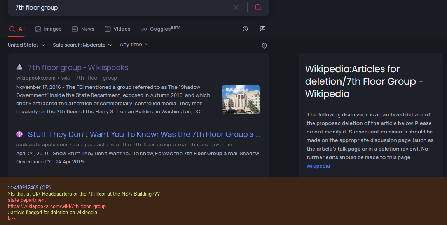Click the 'November 17, 2016' result snippet
Image resolution: width=447 pixels, height=225 pixels.
[113, 99]
